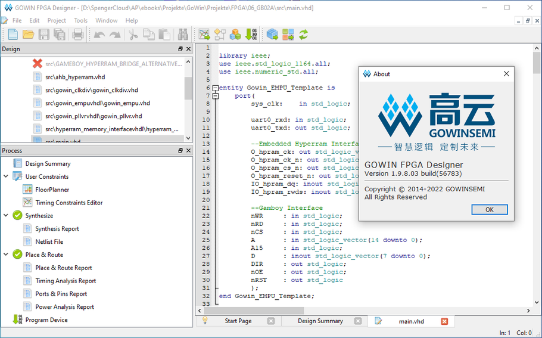Click the FloorPlanner grid icon
The height and width of the screenshot is (338, 542).
(27, 189)
